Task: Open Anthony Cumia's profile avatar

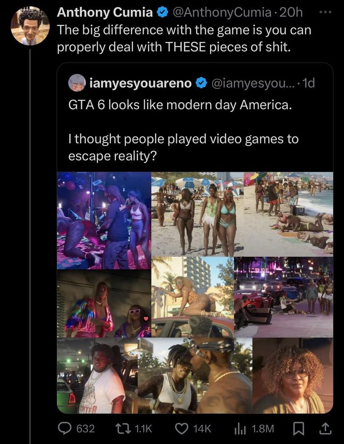Action: click(x=30, y=26)
